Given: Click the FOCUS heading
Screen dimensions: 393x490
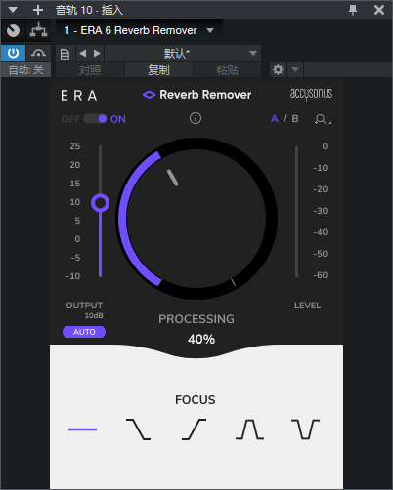Looking at the screenshot, I should click(x=196, y=400).
